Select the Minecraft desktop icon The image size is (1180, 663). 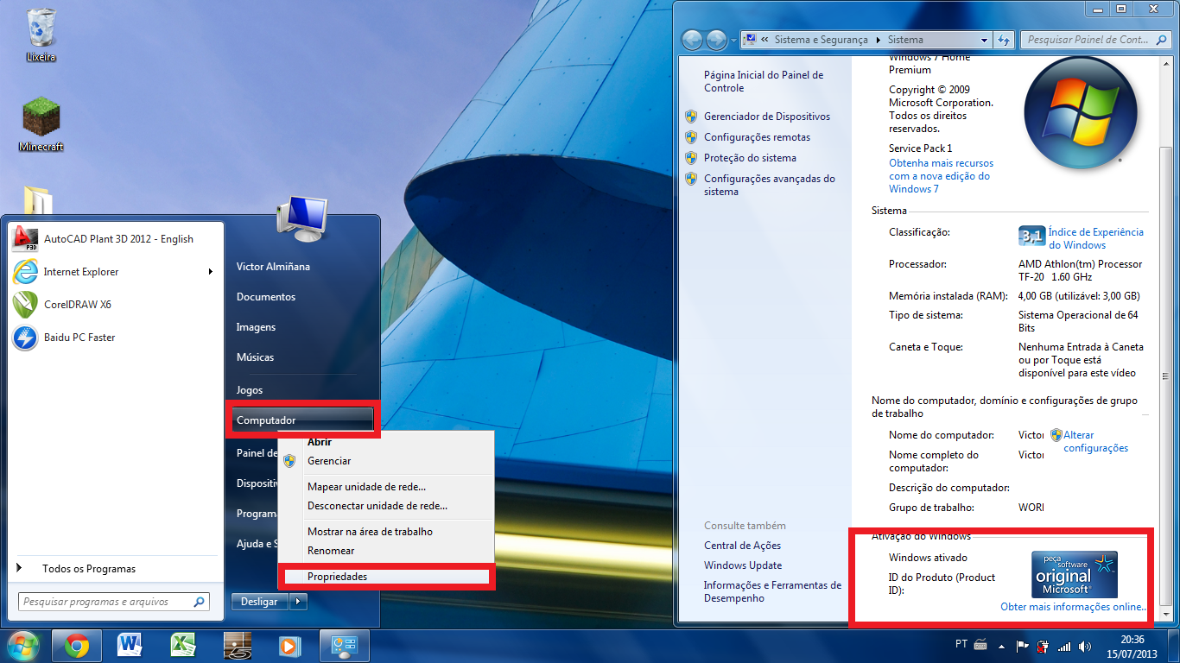coord(41,124)
